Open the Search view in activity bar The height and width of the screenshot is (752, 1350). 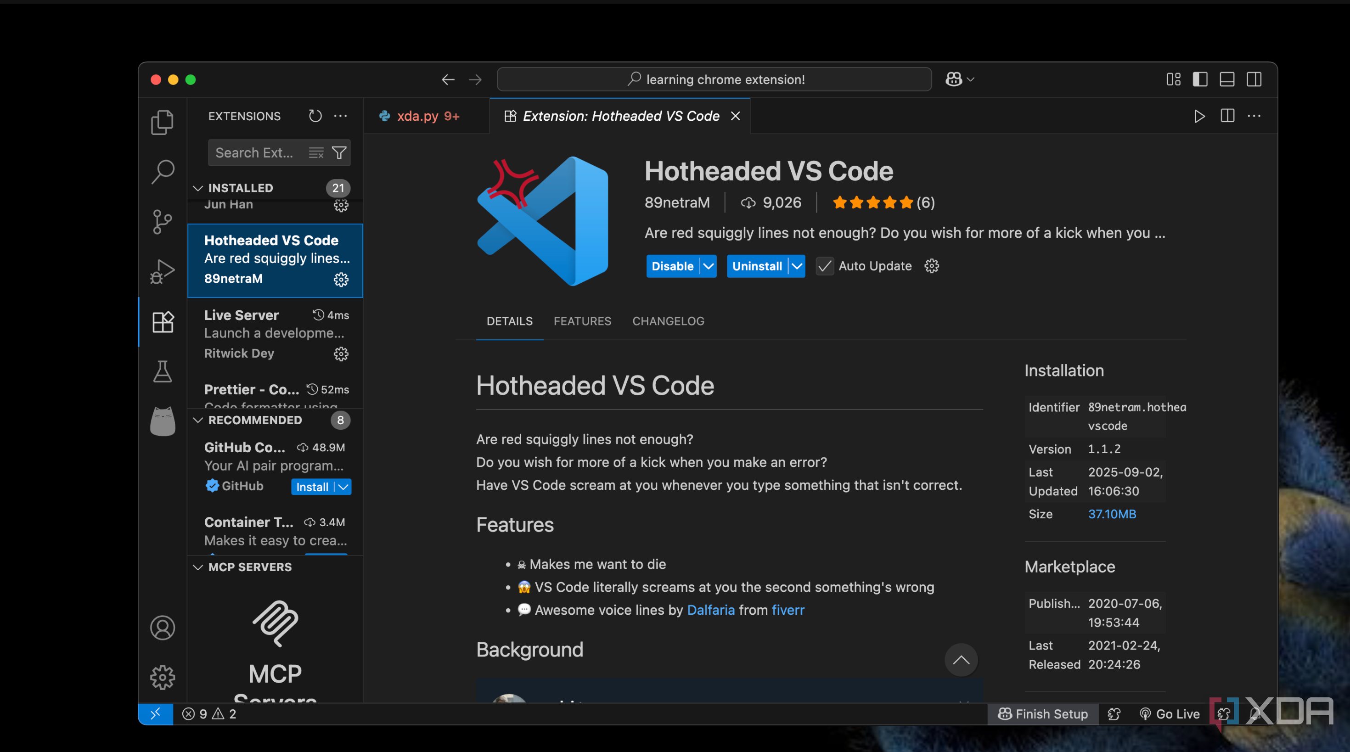click(x=163, y=172)
